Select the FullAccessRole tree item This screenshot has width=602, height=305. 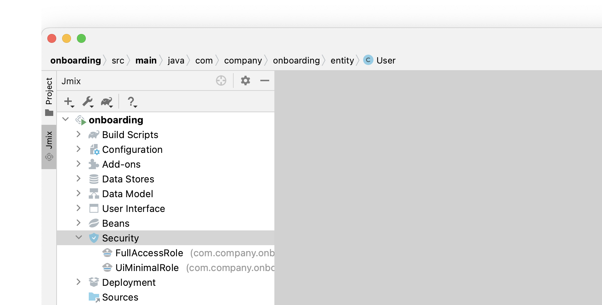[x=149, y=253]
